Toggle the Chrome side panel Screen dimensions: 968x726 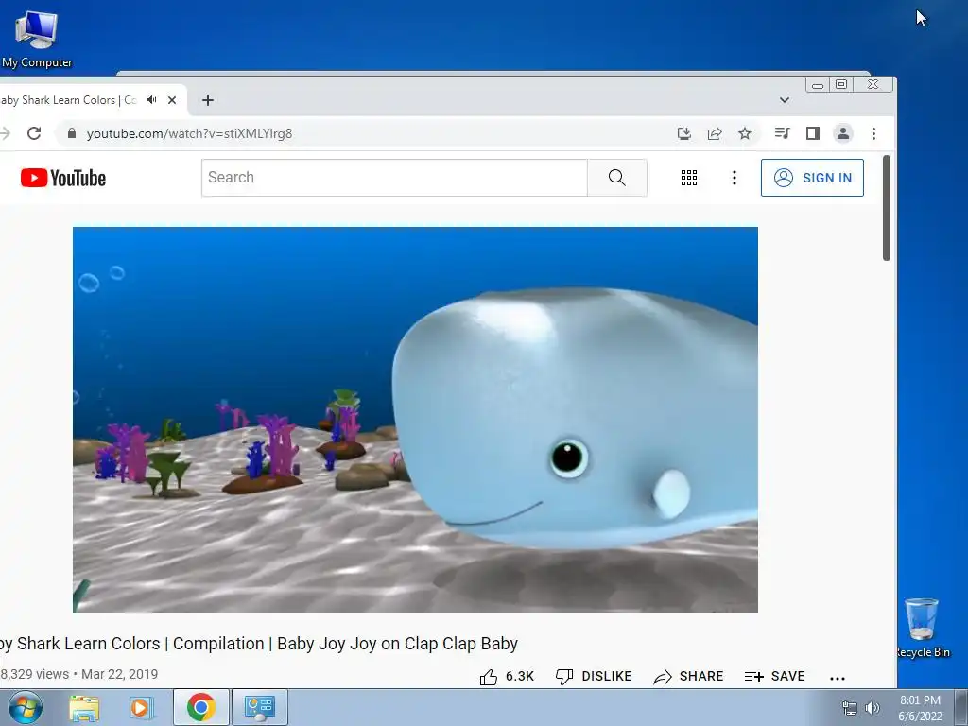(812, 133)
